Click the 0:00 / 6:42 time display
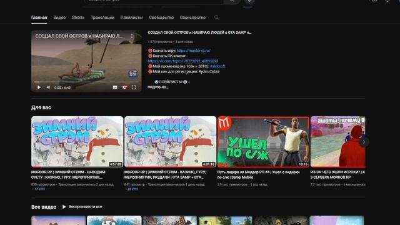 coord(62,87)
